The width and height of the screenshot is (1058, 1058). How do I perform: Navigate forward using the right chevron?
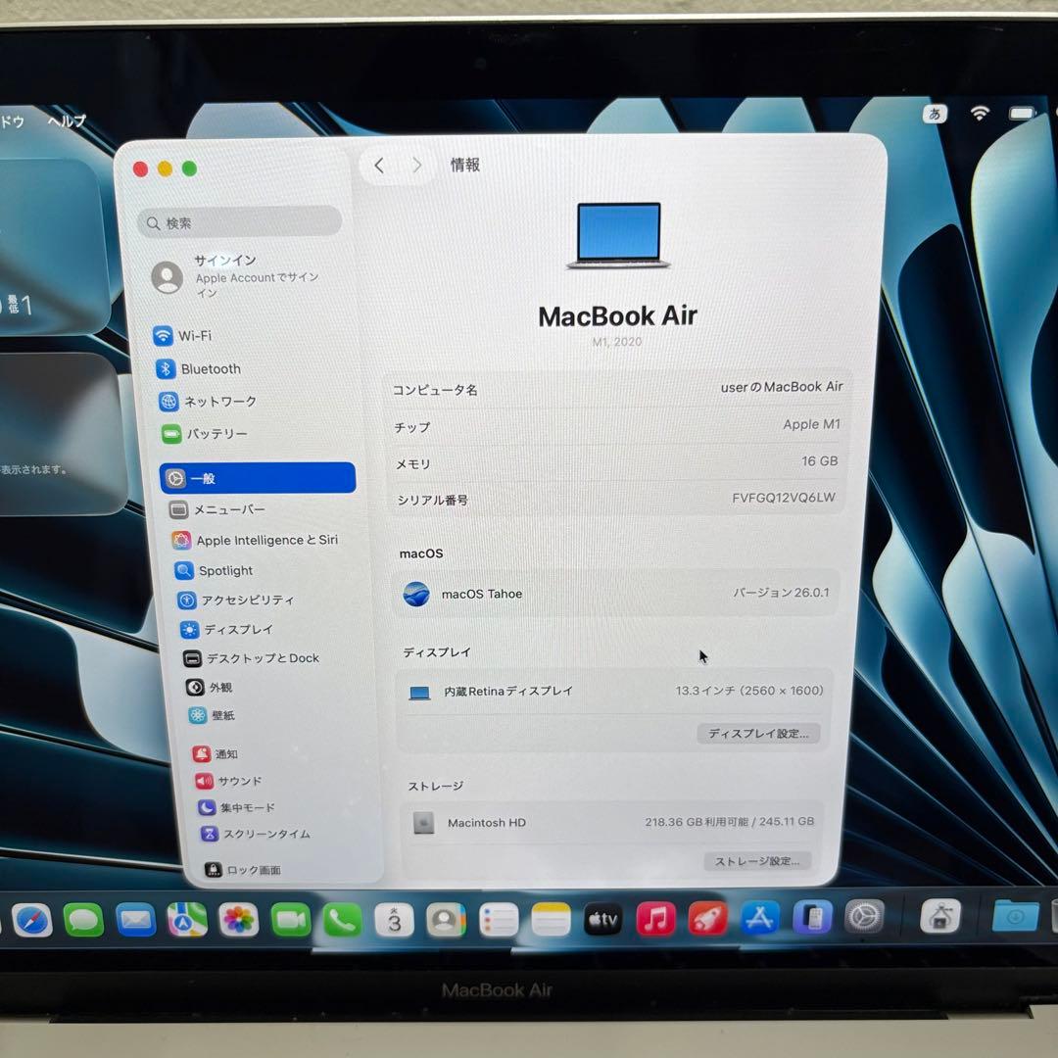(x=417, y=166)
